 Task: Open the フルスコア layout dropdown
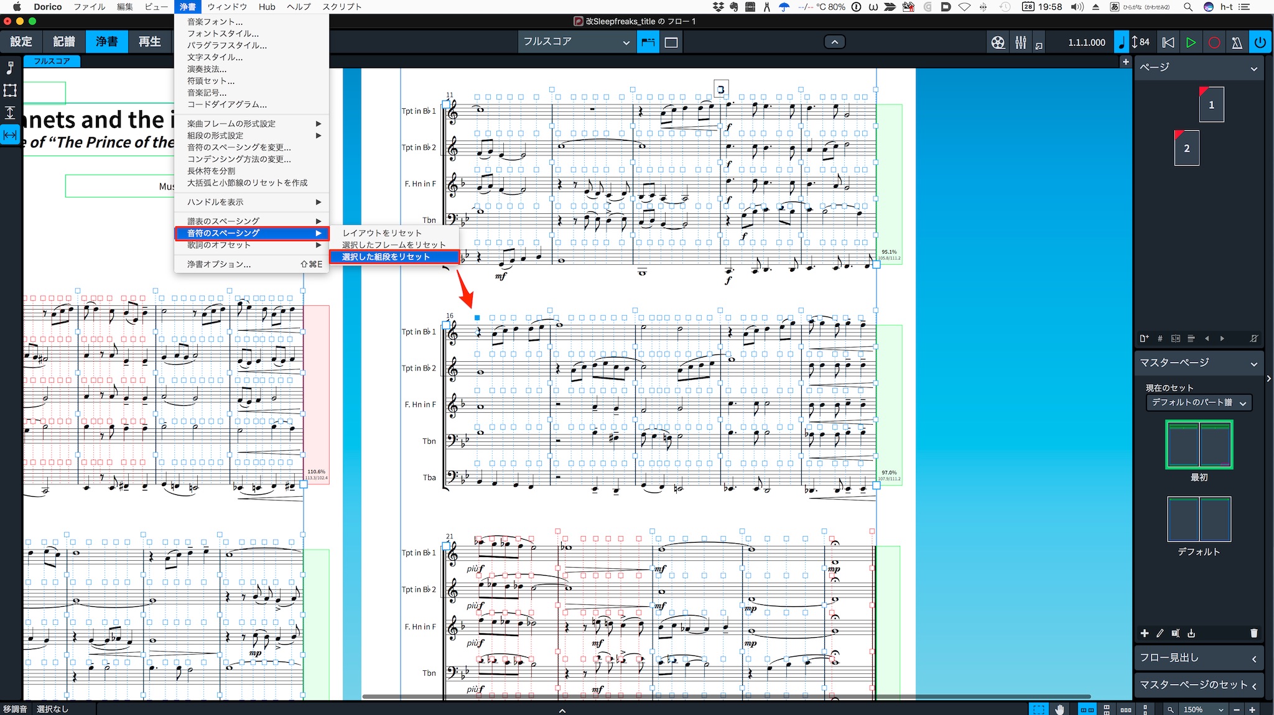pyautogui.click(x=576, y=42)
